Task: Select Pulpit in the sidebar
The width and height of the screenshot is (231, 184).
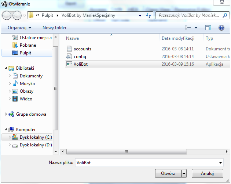Action: [x=27, y=53]
